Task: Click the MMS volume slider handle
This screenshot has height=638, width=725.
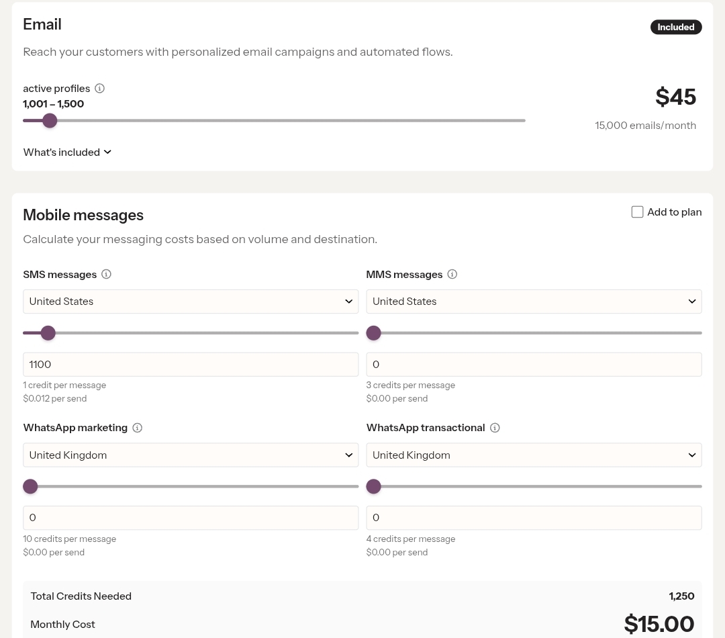Action: pos(373,332)
